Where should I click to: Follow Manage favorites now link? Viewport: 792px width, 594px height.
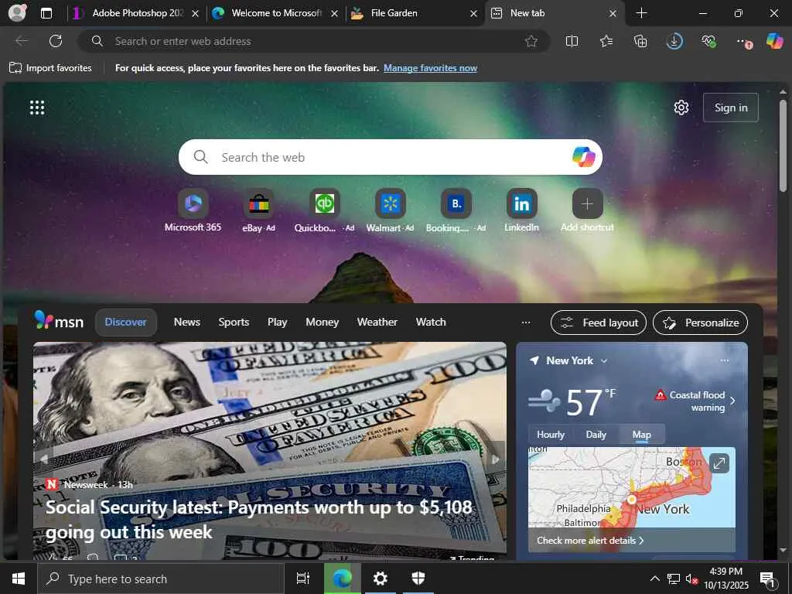(430, 68)
